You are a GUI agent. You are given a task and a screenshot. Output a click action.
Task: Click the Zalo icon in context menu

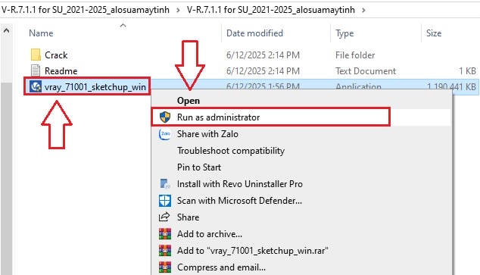[165, 134]
